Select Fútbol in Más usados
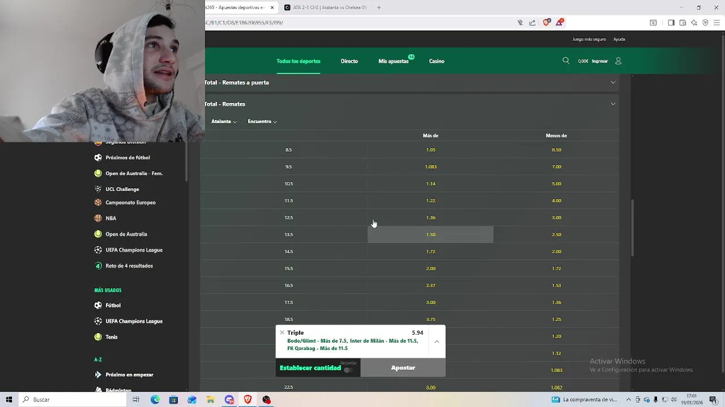This screenshot has width=725, height=407. point(113,305)
